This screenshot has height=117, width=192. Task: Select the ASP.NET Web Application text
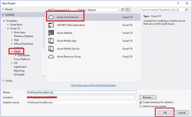[71, 25]
